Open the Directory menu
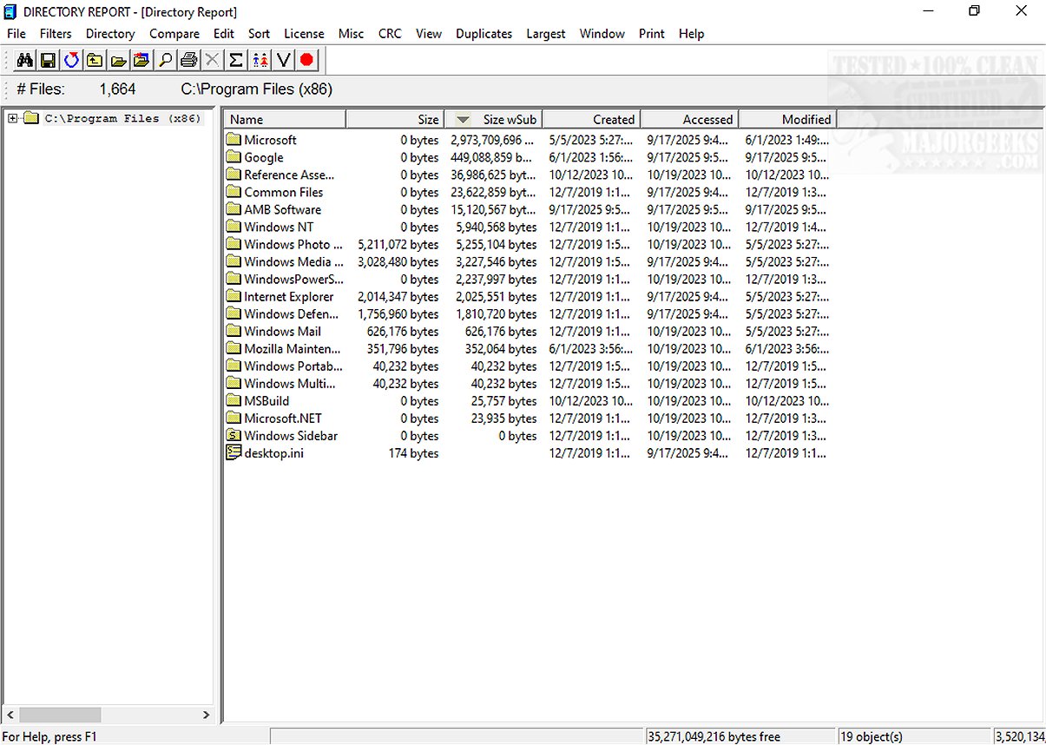 [x=110, y=34]
